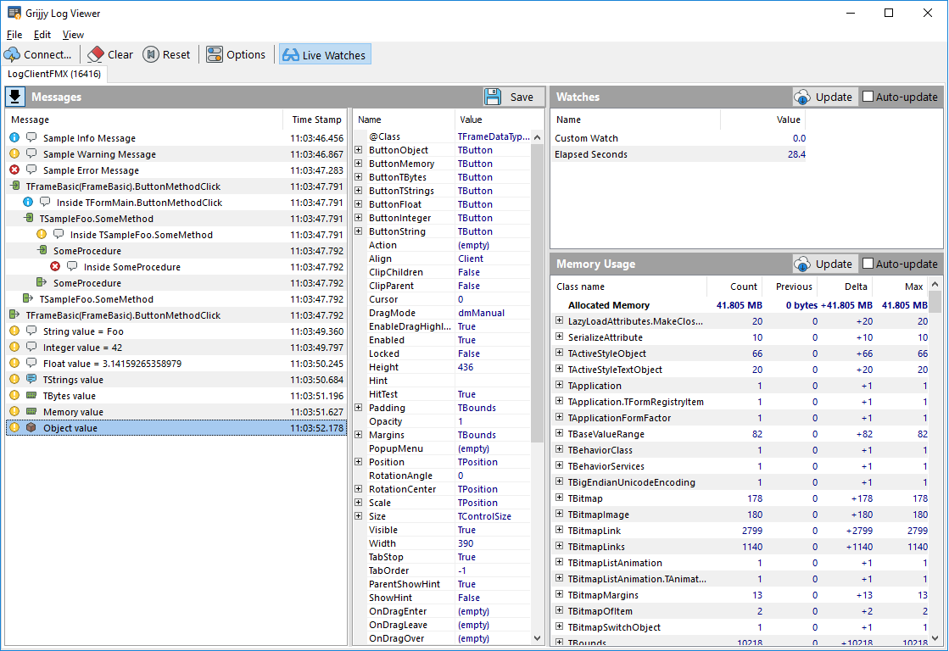Enable Auto-update checkbox in Watches panel
The image size is (949, 651).
click(868, 97)
